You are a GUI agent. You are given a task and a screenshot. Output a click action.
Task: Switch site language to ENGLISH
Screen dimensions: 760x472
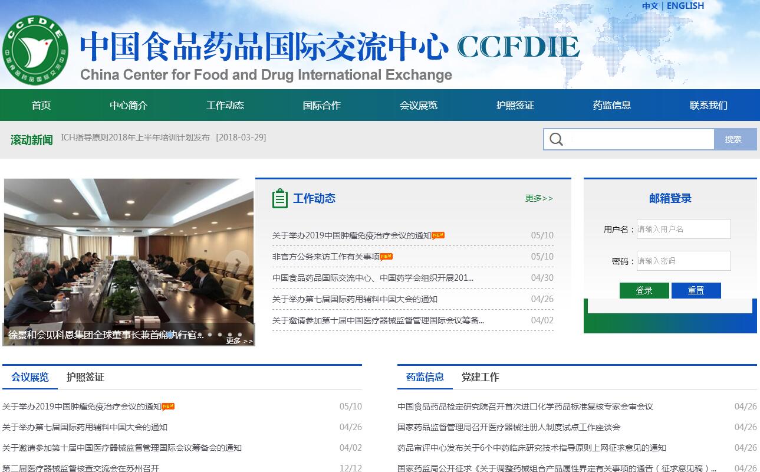(685, 6)
